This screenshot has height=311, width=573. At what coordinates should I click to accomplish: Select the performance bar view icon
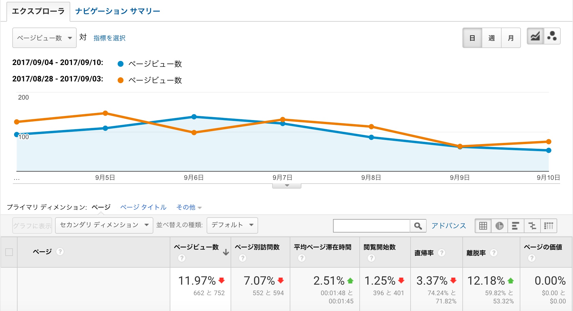coord(515,226)
